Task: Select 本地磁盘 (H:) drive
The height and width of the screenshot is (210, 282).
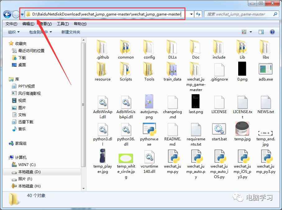Action: [x=26, y=186]
